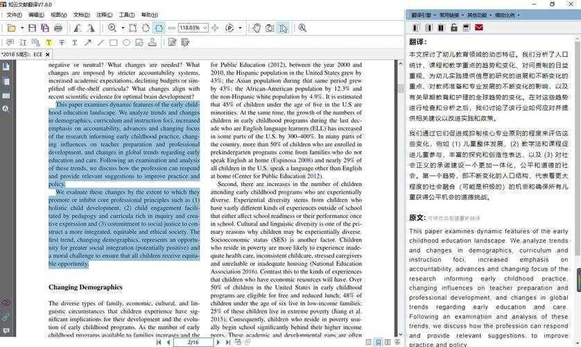Toggle continuous page layout icon in status bar
The height and width of the screenshot is (347, 581).
coord(379,342)
